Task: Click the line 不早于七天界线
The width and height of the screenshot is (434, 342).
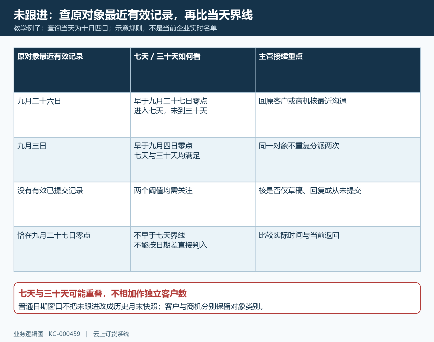Action: click(159, 235)
